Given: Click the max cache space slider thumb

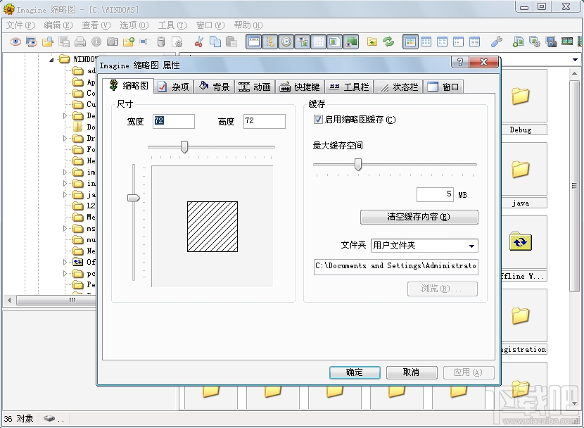Looking at the screenshot, I should (358, 164).
